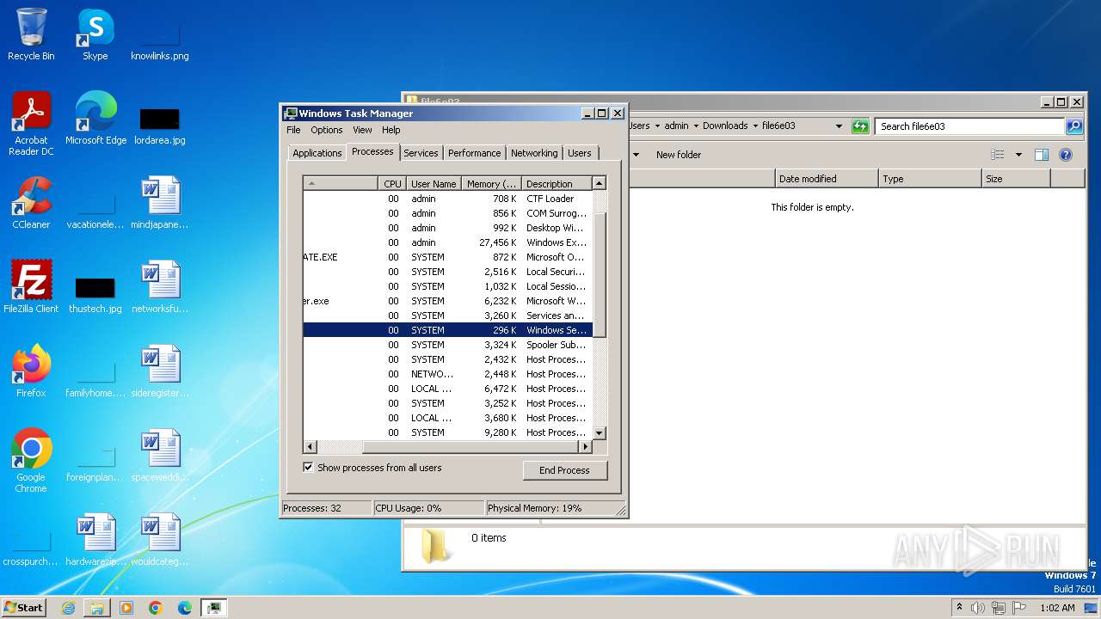This screenshot has height=619, width=1101.
Task: Sort Explorer files by Type column
Action: (x=930, y=179)
